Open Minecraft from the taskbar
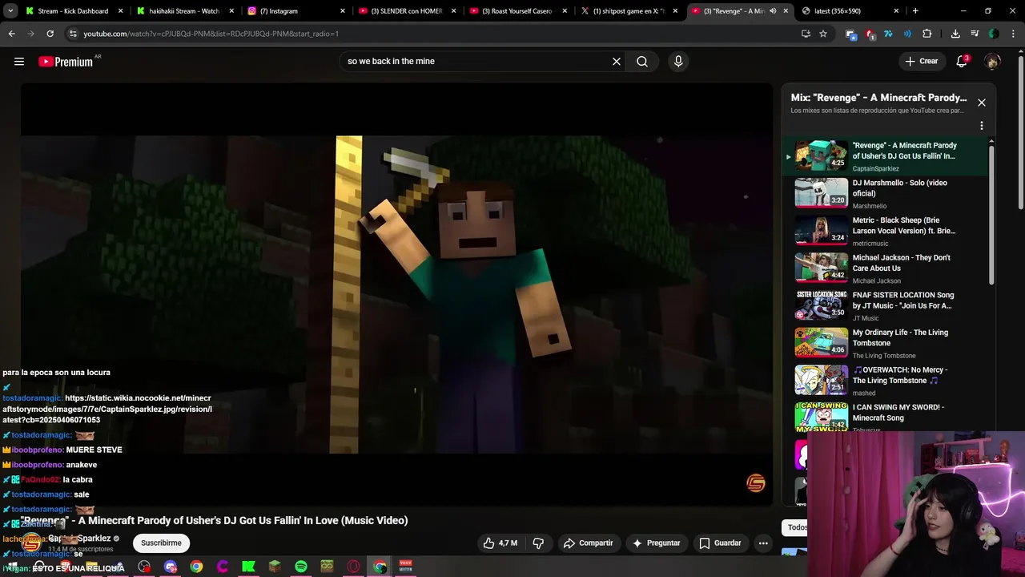This screenshot has height=577, width=1025. point(275,567)
